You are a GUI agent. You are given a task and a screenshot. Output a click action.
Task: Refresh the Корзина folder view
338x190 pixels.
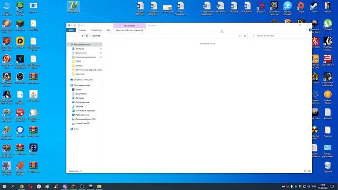[245, 36]
